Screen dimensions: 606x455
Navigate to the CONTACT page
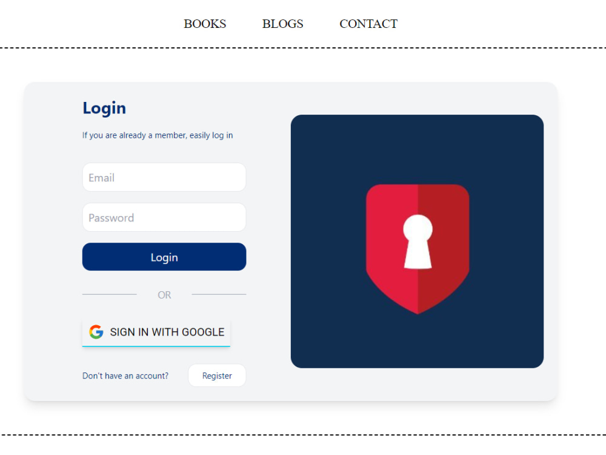(x=368, y=24)
